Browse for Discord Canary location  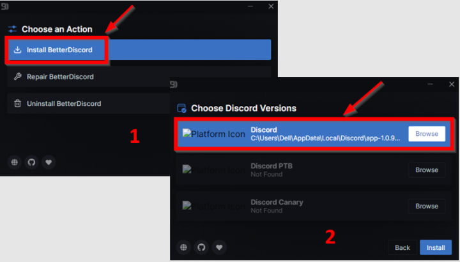(427, 206)
